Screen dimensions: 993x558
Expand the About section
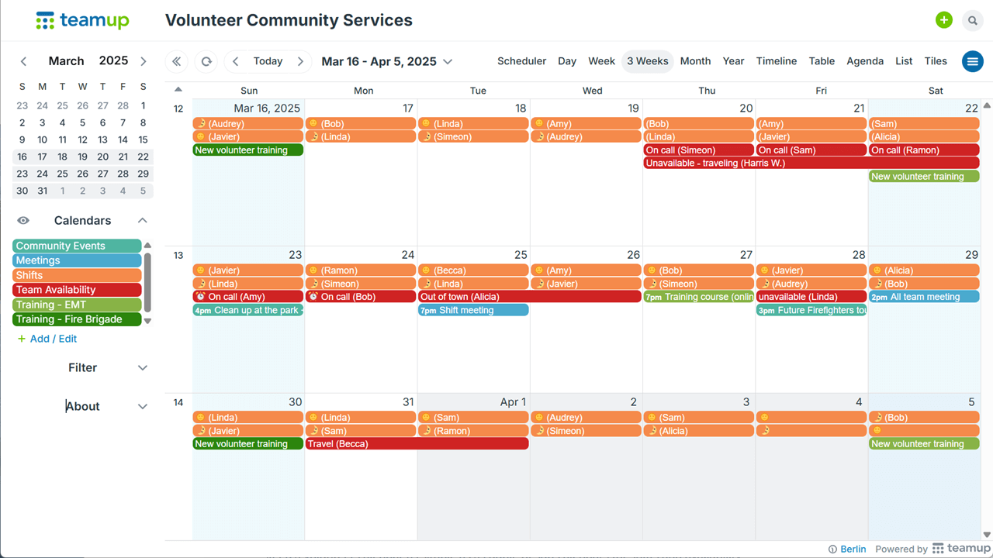[142, 406]
